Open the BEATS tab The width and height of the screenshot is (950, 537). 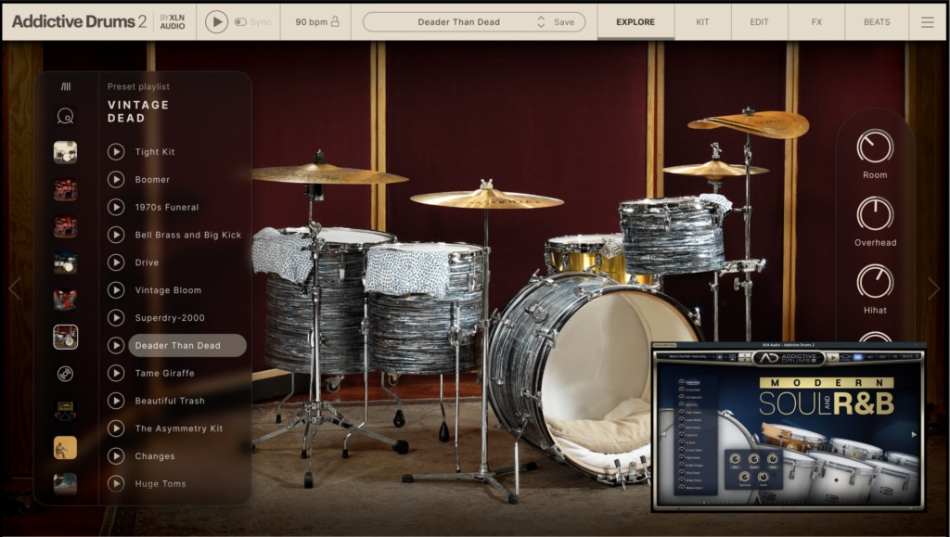tap(877, 21)
